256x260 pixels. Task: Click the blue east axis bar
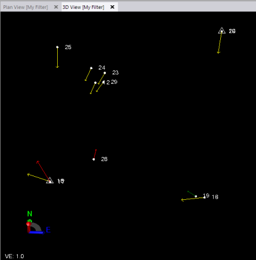click(36, 233)
